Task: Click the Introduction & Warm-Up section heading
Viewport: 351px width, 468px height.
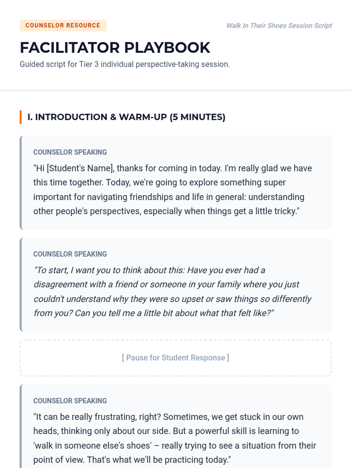Action: [x=126, y=117]
